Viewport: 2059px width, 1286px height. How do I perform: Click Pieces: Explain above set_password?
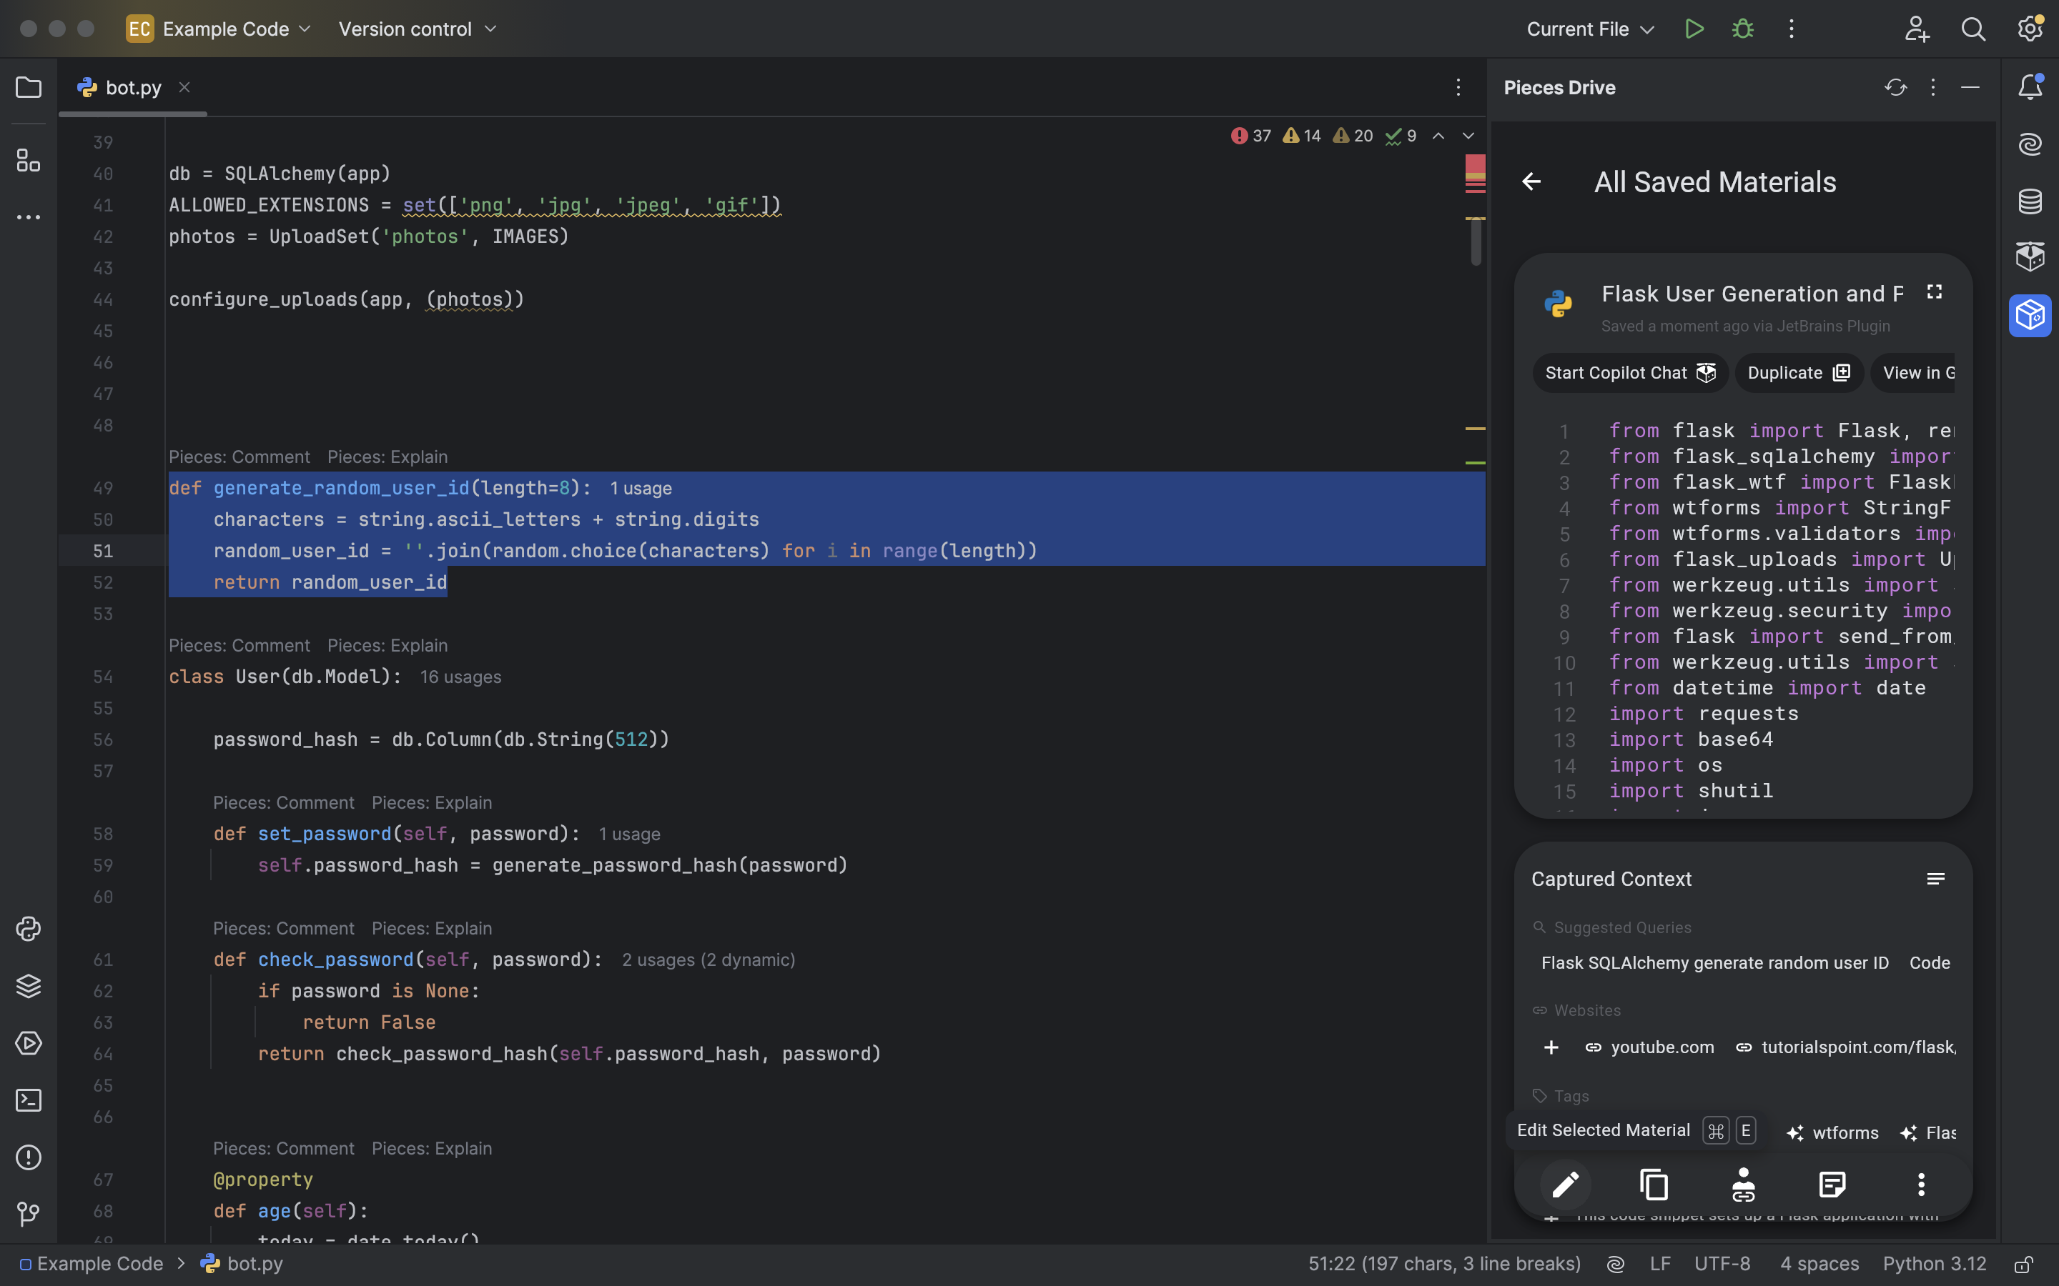coord(431,803)
